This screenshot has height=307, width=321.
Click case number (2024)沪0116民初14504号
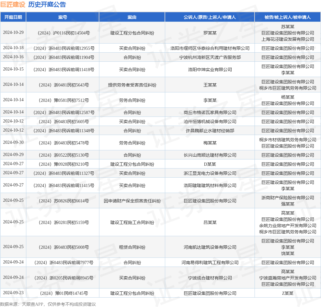[64, 33]
